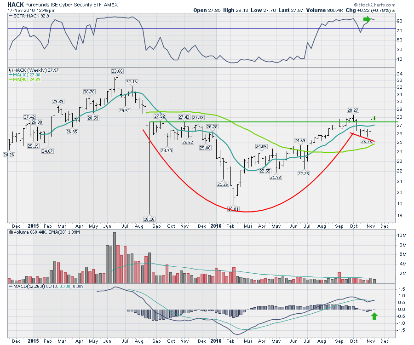This screenshot has width=414, height=345.
Task: Click the red September 2016 volume spike bar
Action: [x=339, y=278]
